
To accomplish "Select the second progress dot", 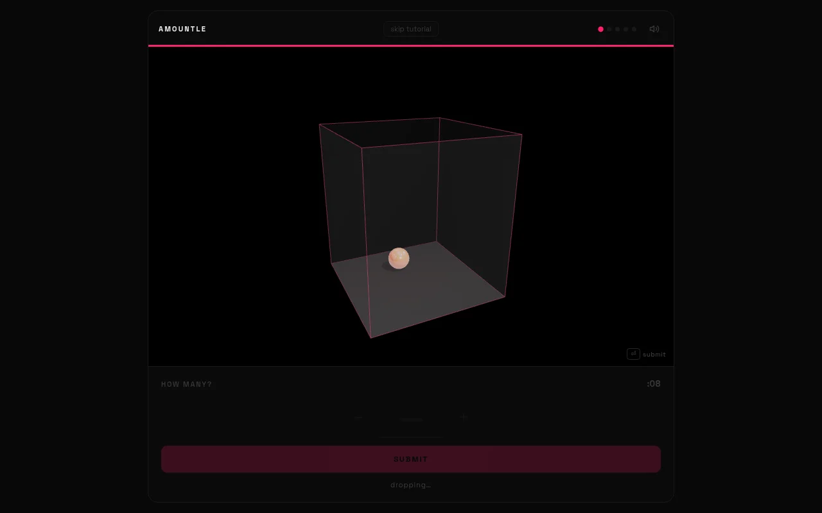I will click(x=609, y=29).
